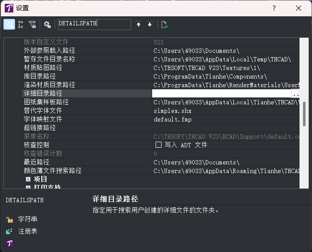Viewport: 312px width, 252px height.
Task: Select the 字体映射文件 row
Action: 161,119
